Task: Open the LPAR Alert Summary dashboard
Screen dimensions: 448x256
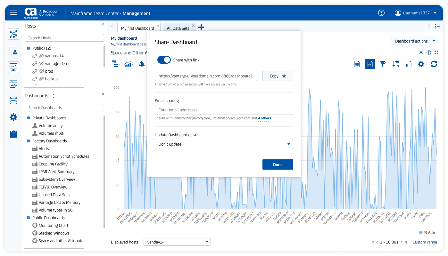Action: pyautogui.click(x=56, y=172)
